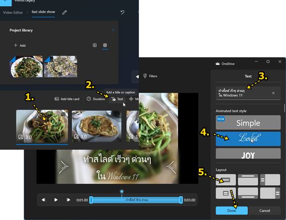286x220 pixels.
Task: Switch library to small grid view
Action: (105, 45)
